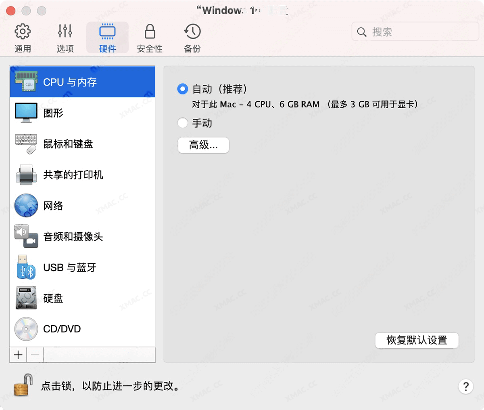
Task: Select the 自动（推荐）option
Action: (182, 89)
